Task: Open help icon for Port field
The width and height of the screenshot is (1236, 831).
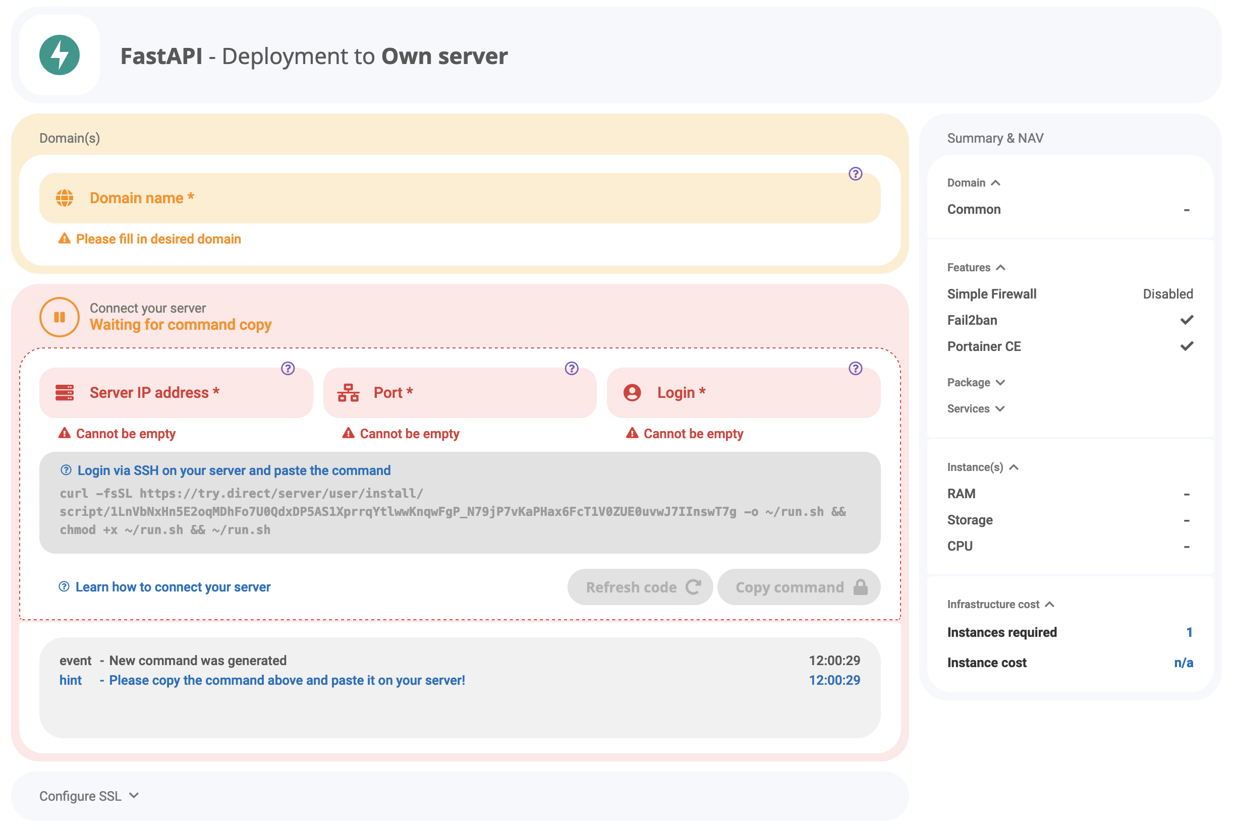Action: point(572,368)
